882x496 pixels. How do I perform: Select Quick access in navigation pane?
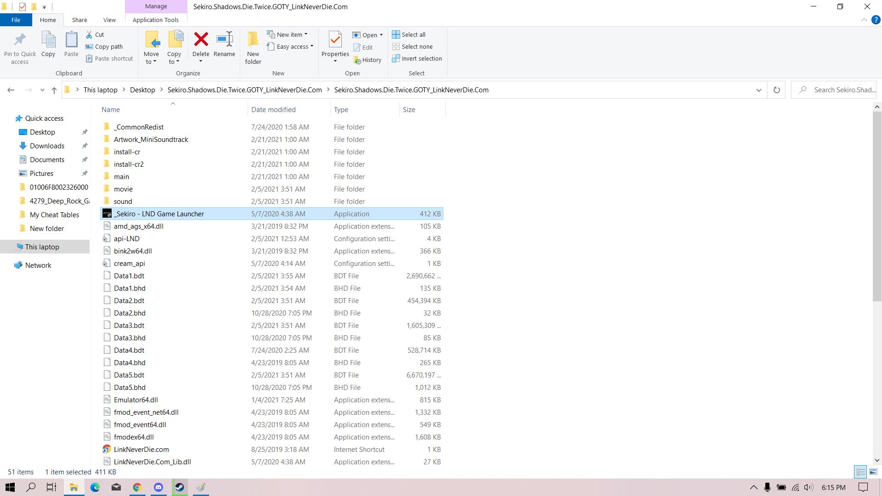[44, 118]
